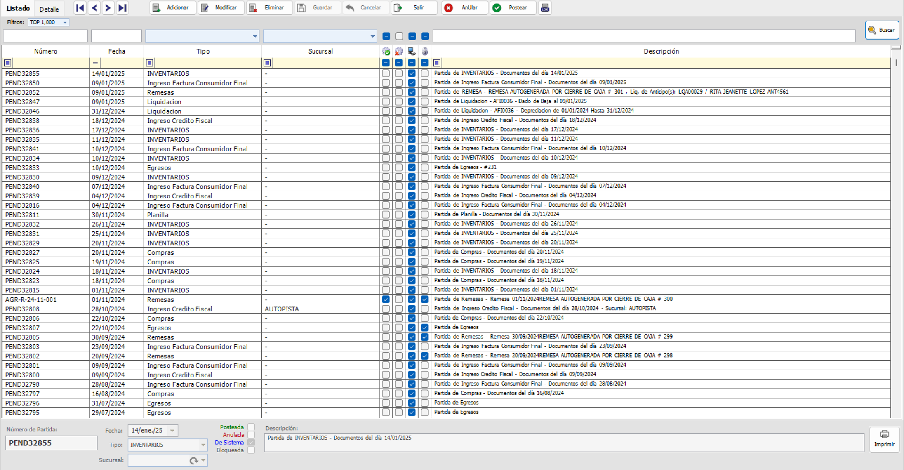This screenshot has height=470, width=904.
Task: Navigate to the last record arrow
Action: (x=122, y=8)
